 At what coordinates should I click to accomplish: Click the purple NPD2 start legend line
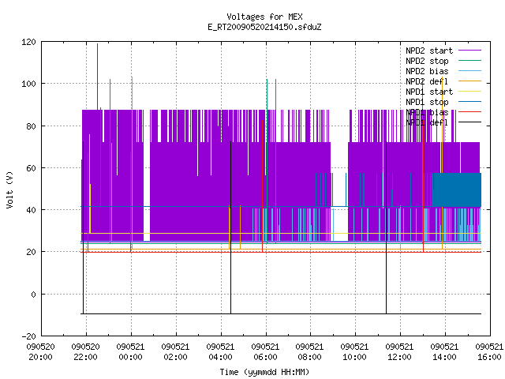[x=469, y=51]
